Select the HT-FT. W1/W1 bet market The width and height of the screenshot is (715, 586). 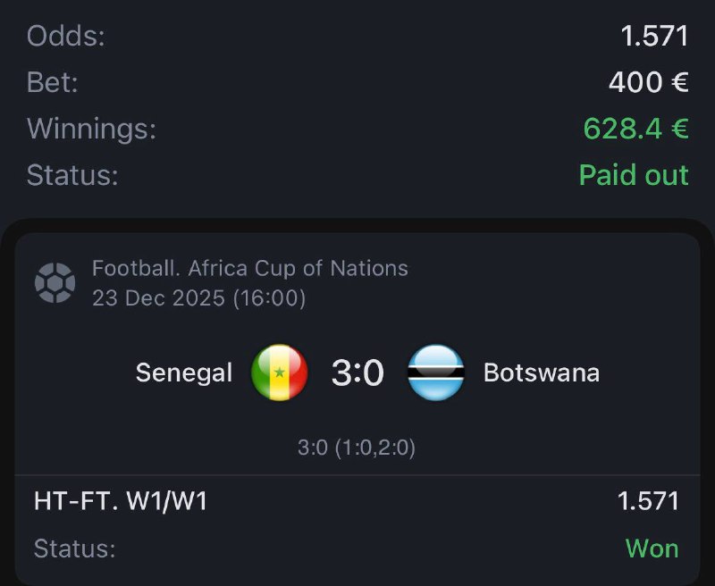point(121,501)
